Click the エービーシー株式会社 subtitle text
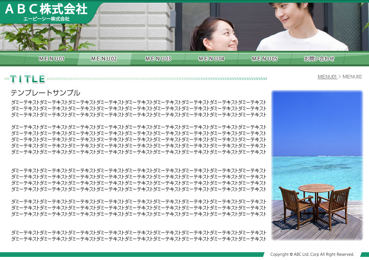369x260 pixels. (x=46, y=19)
